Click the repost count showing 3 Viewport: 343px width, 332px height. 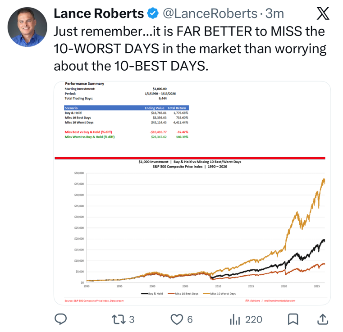(x=132, y=319)
